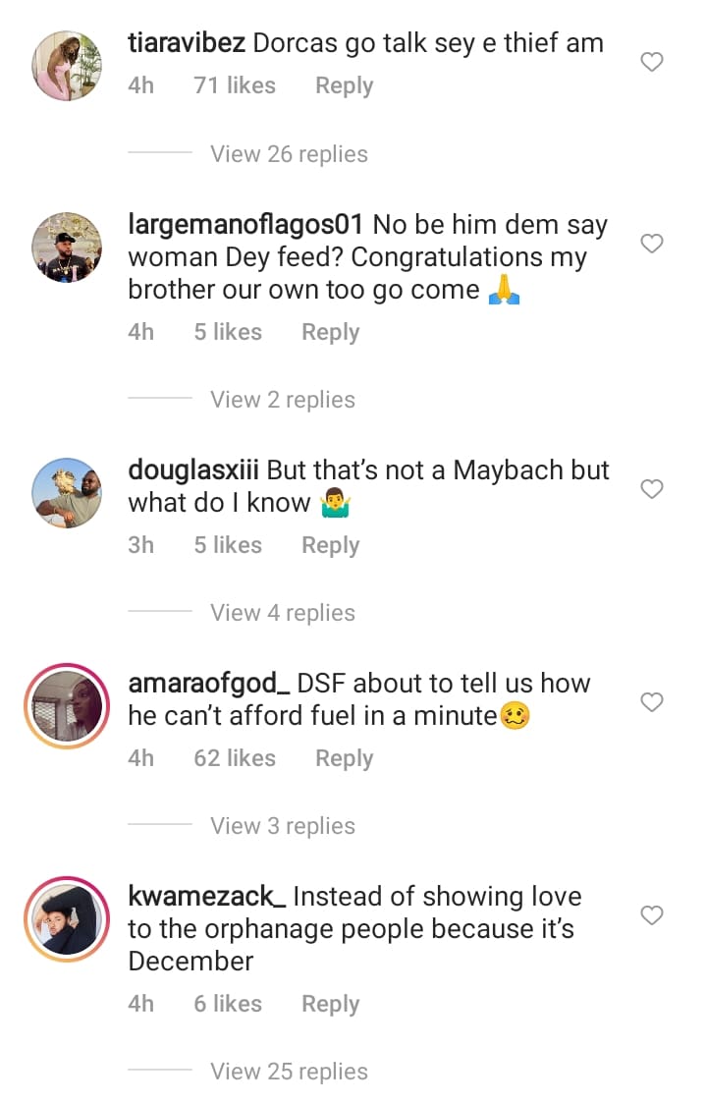706x1104 pixels.
Task: Show the 4 replies to douglasxiii
Action: tap(283, 613)
